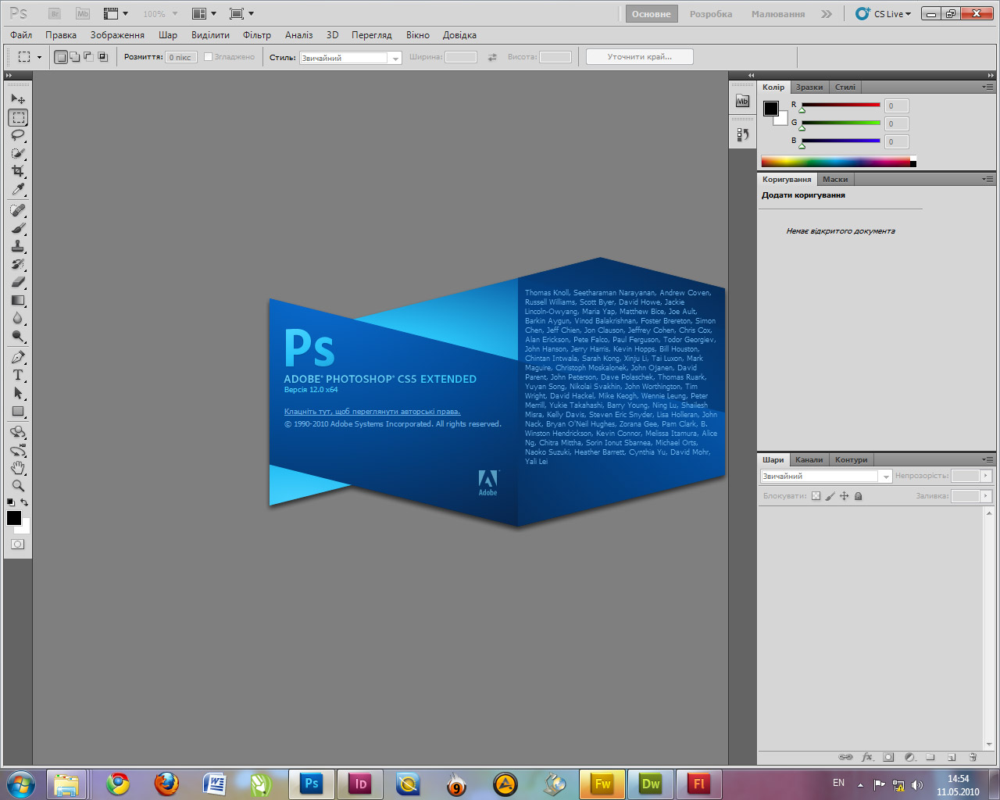Select the Основне workspace button
The image size is (1000, 800).
651,14
